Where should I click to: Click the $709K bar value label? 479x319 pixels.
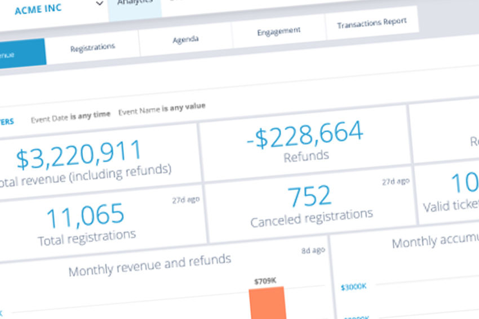[x=265, y=281]
